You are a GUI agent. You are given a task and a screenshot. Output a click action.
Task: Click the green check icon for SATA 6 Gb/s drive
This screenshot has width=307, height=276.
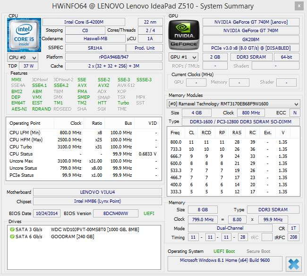click(x=12, y=236)
